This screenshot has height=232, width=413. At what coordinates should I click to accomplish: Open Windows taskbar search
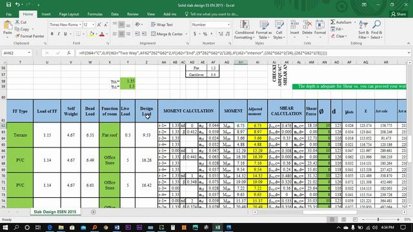tap(16, 227)
